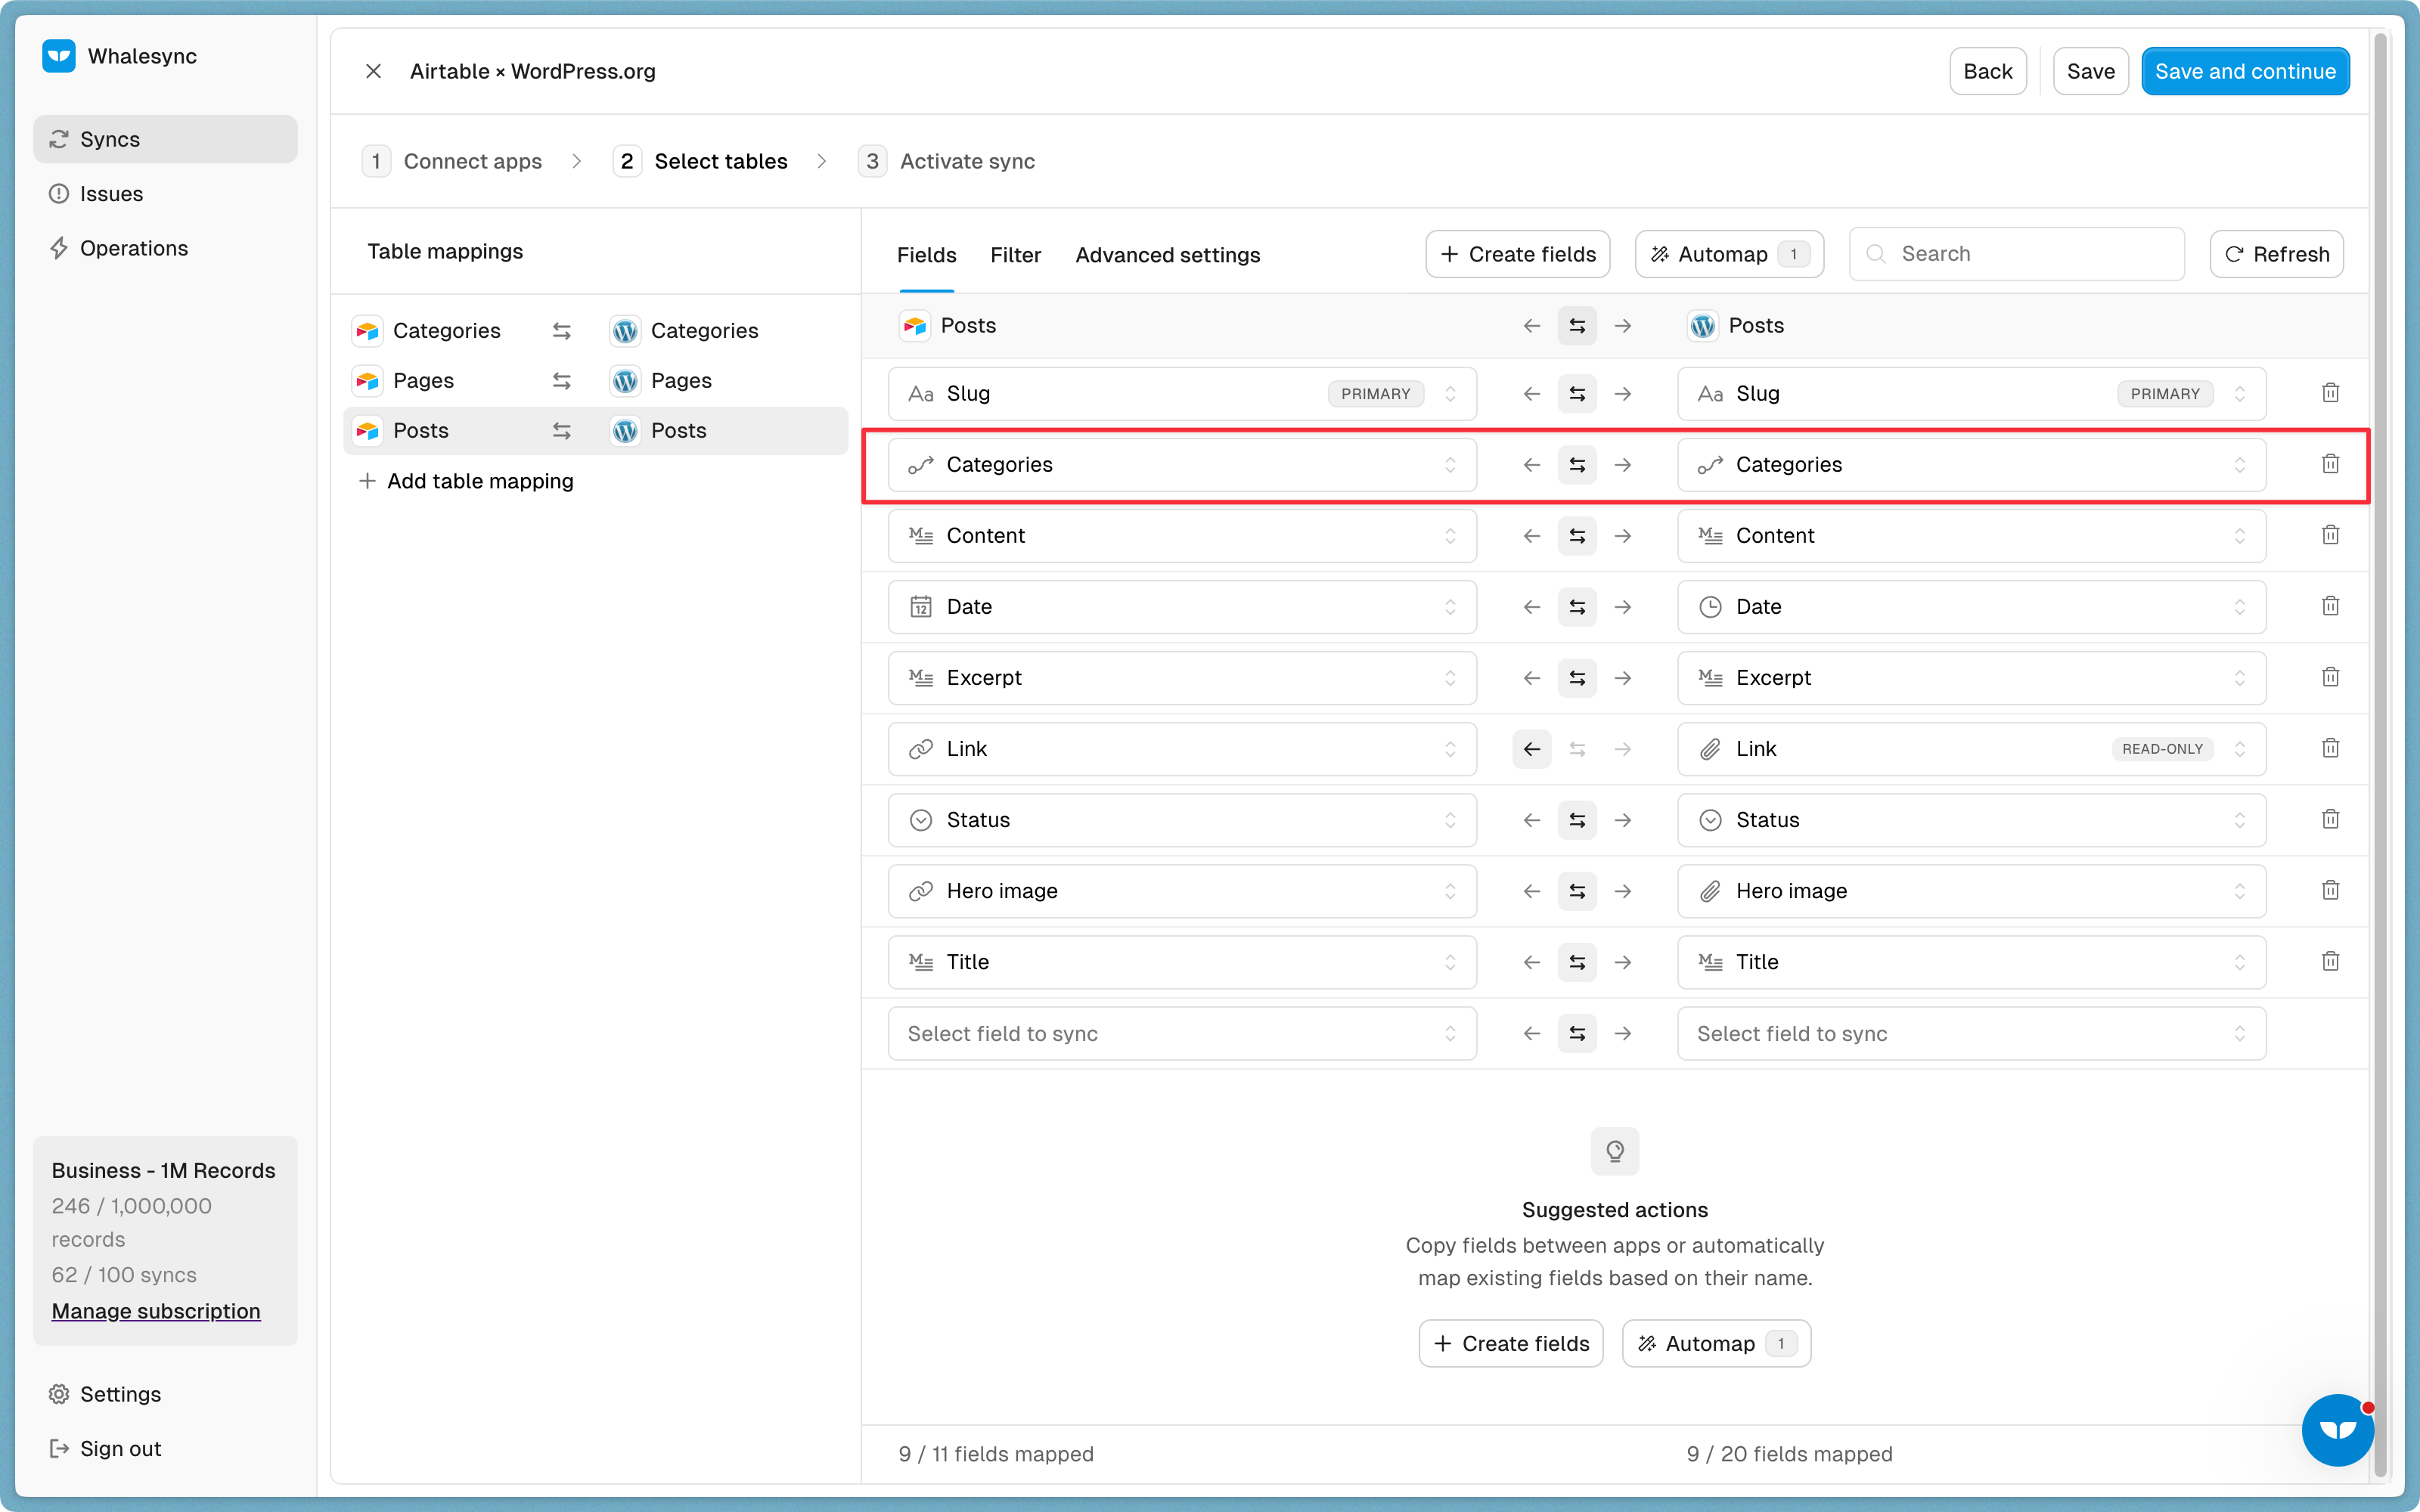Set right arrow direction for Date row

pyautogui.click(x=1623, y=607)
